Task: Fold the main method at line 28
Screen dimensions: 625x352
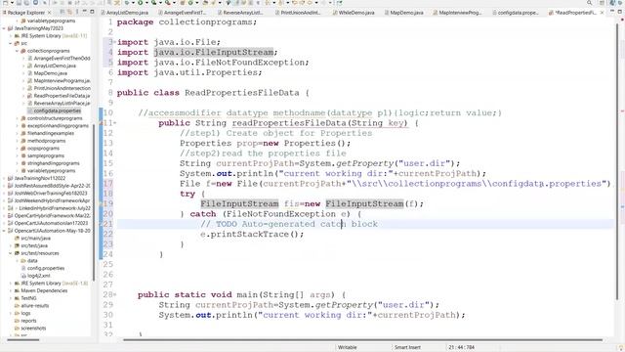Action: (115, 294)
